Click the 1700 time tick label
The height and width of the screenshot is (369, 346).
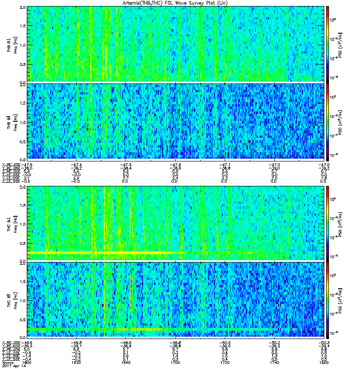[x=175, y=363]
